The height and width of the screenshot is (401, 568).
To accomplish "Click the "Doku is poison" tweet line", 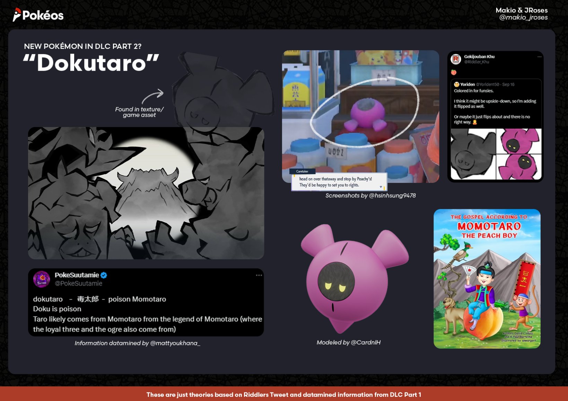I will pyautogui.click(x=57, y=309).
